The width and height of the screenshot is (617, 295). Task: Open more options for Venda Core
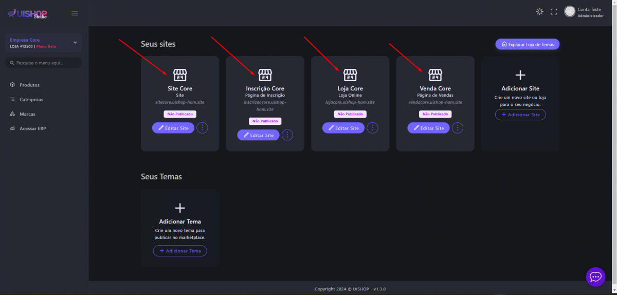click(x=458, y=128)
